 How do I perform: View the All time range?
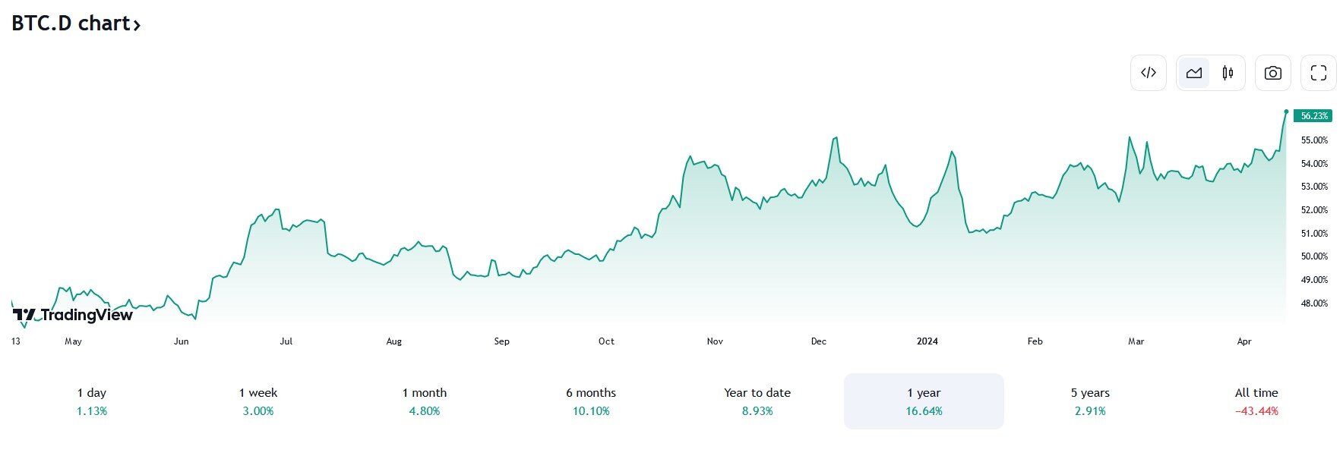click(1256, 401)
